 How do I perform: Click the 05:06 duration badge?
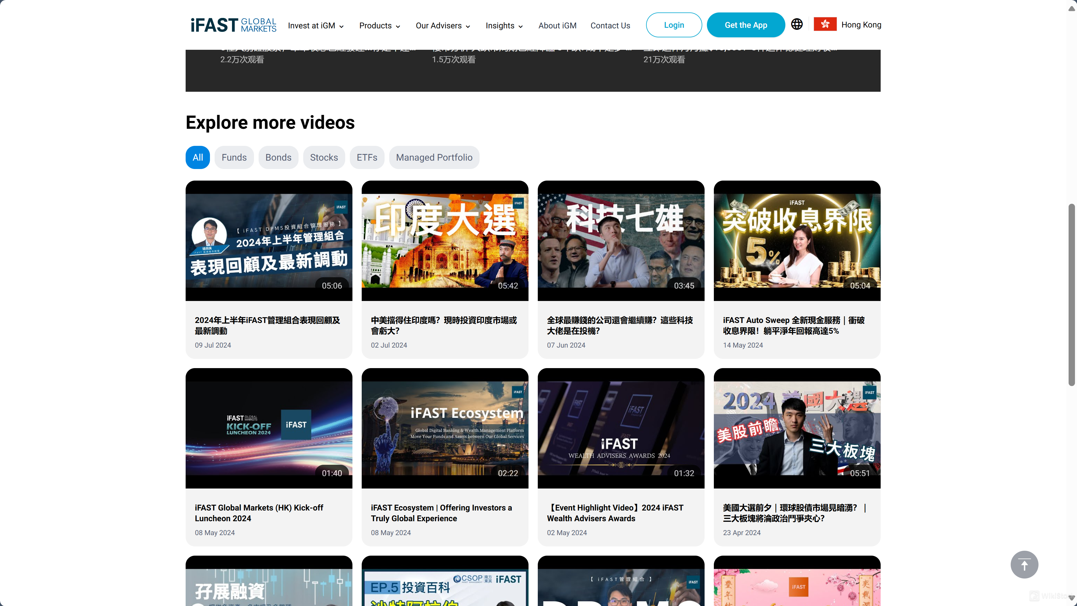pos(332,285)
